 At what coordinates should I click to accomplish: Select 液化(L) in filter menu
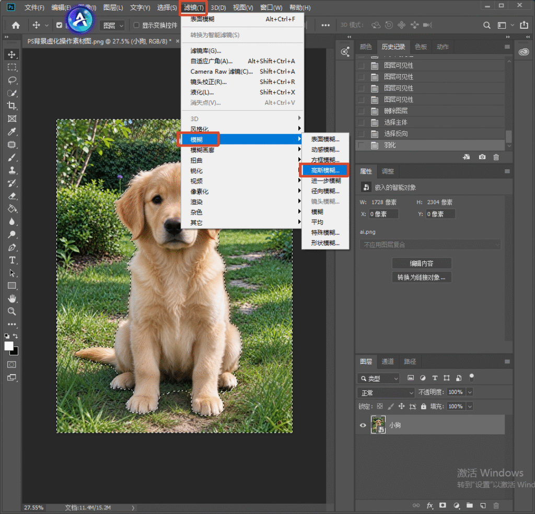(x=242, y=92)
